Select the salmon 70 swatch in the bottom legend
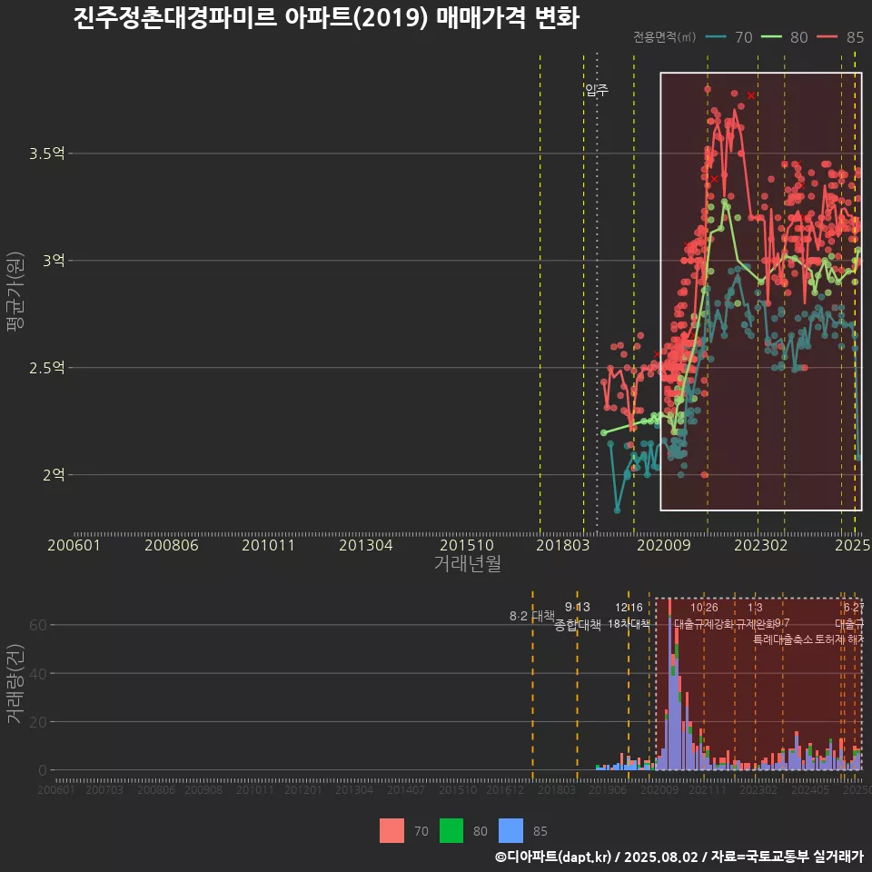The height and width of the screenshot is (872, 872). [391, 831]
